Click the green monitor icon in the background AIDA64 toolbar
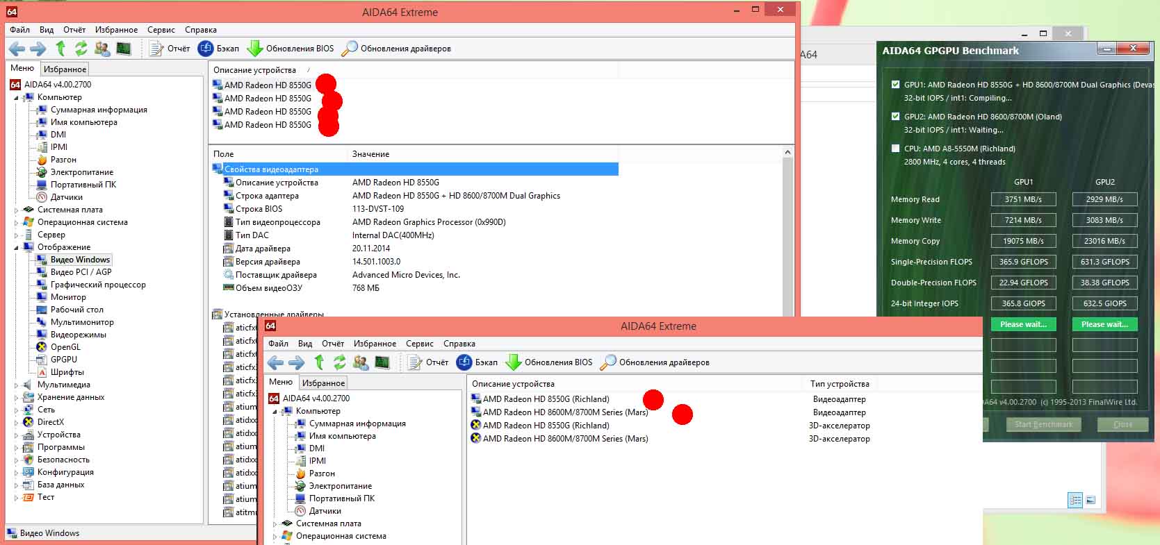Viewport: 1160px width, 545px height. point(124,49)
